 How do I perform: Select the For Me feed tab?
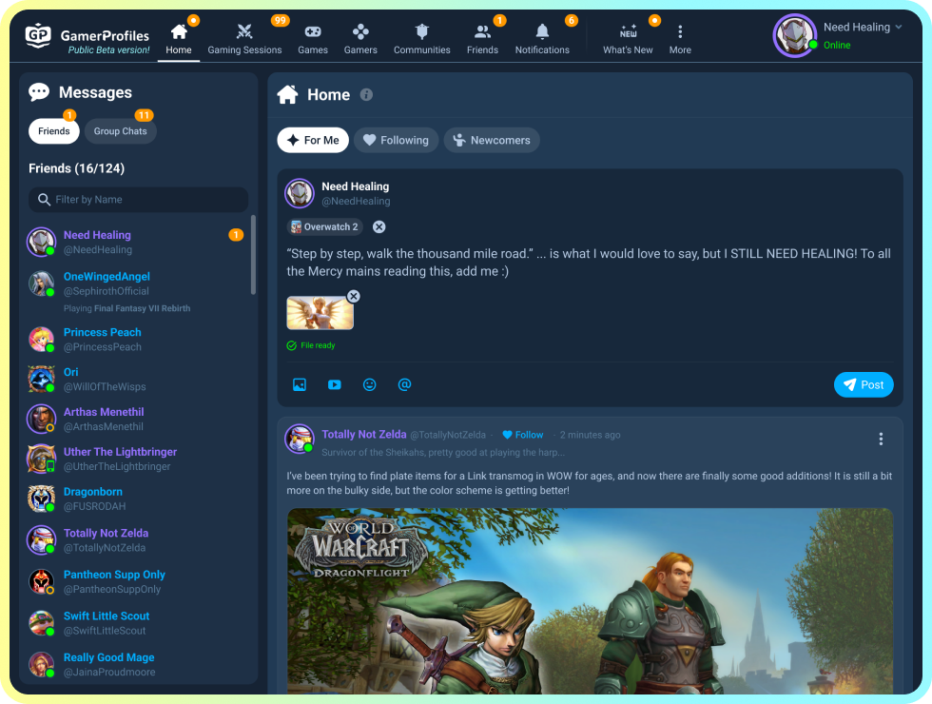click(313, 141)
